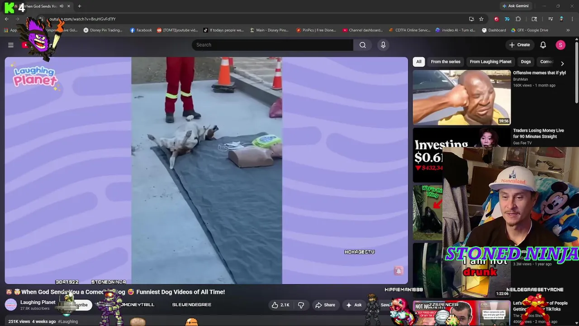Click the magnifier search button
579x326 pixels.
[363, 45]
